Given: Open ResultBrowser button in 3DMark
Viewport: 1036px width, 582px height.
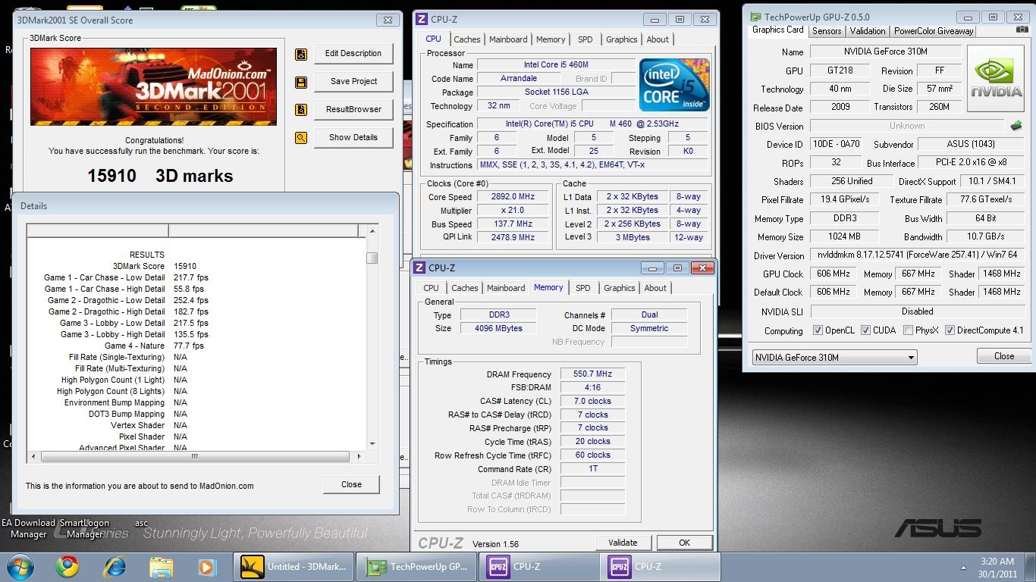Looking at the screenshot, I should 353,110.
